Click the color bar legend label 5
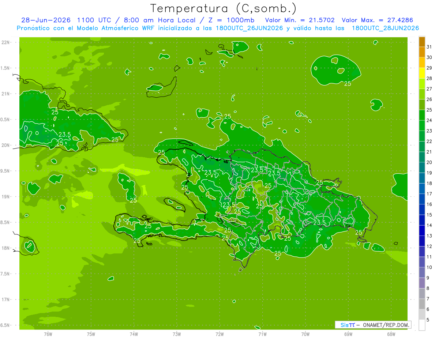 (428, 320)
